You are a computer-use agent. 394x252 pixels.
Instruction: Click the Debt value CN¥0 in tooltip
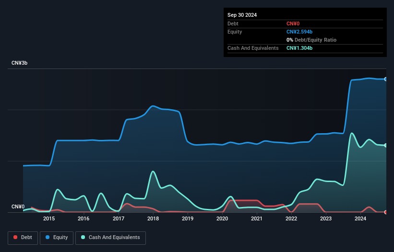(293, 23)
